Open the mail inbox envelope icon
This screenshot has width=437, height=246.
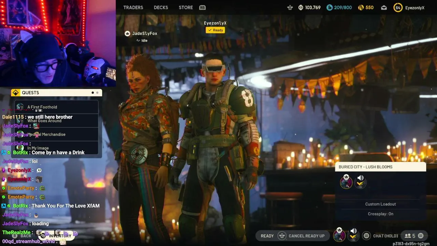point(384,8)
